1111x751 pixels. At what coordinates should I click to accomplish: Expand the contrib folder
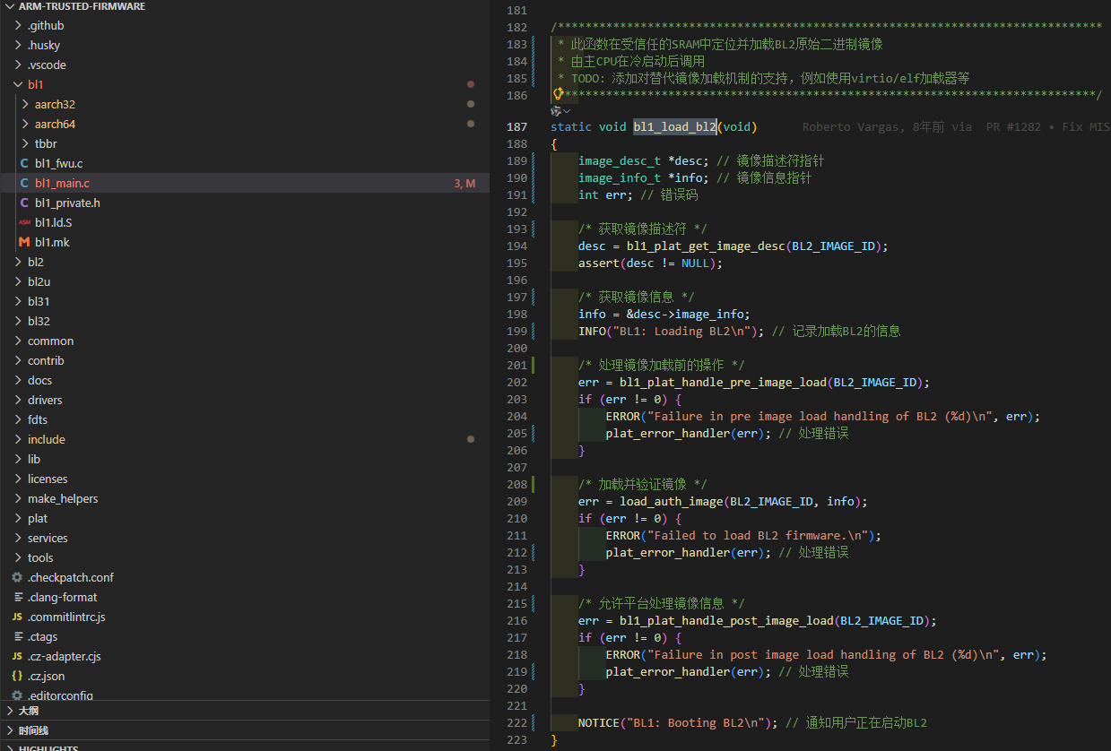click(x=19, y=360)
